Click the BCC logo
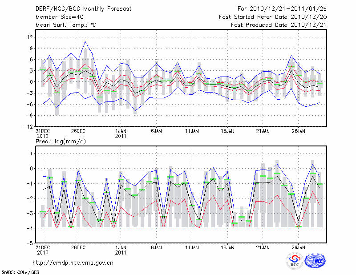Screen dimensions: 356x275 tap(295, 261)
